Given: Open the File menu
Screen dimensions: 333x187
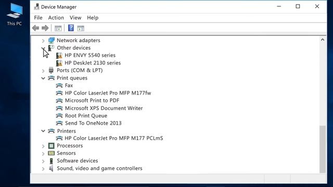Looking at the screenshot, I should [38, 18].
